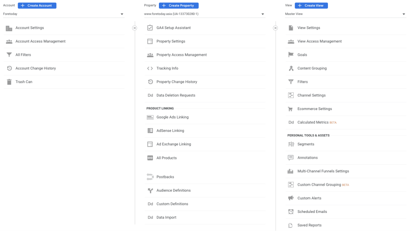Open the www.foretoday.asia property dropdown
The width and height of the screenshot is (412, 231).
click(204, 14)
